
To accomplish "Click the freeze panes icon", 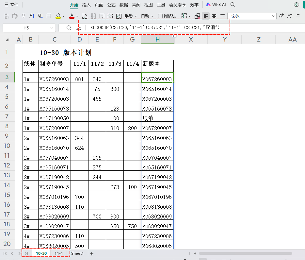I will pos(184,16).
